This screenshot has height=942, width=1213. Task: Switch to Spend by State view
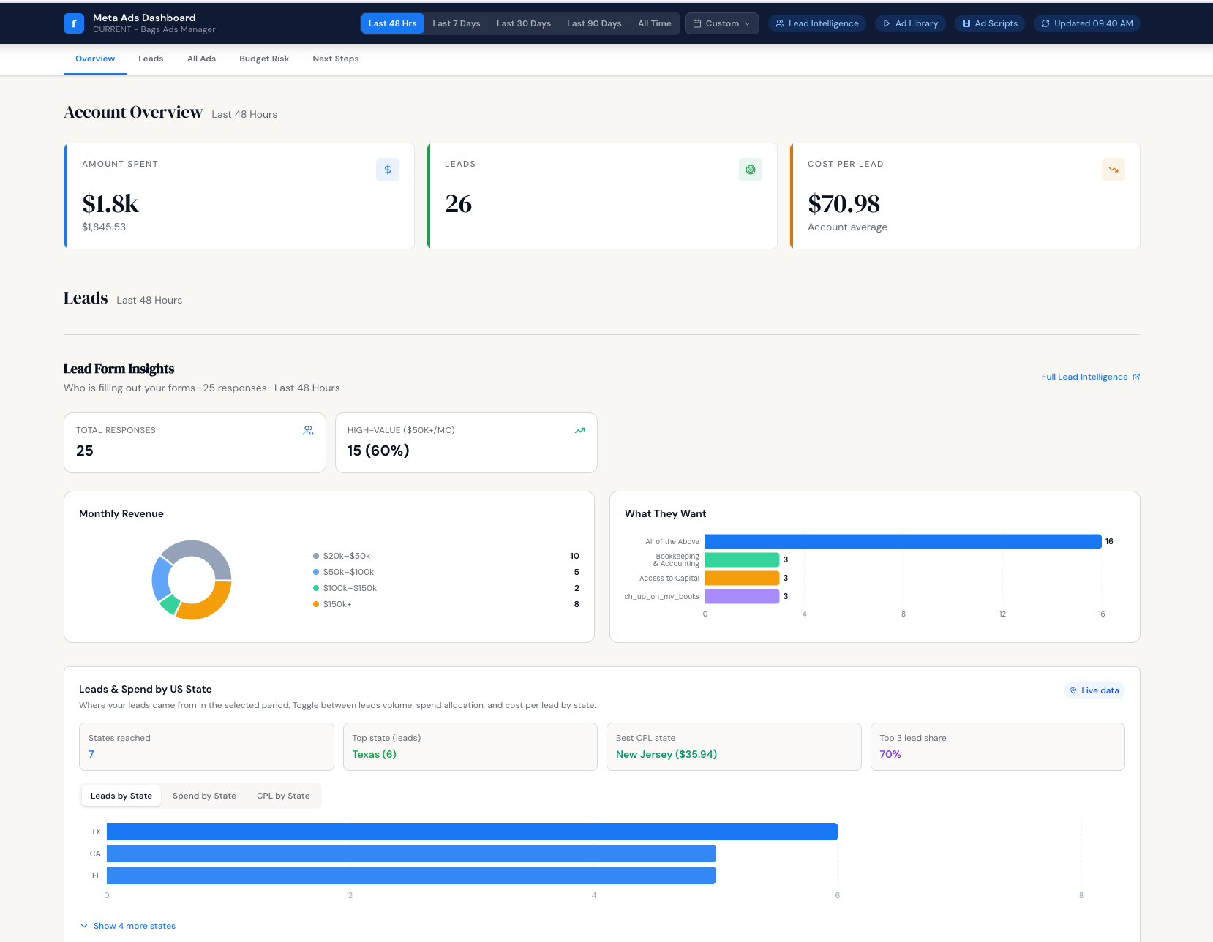pyautogui.click(x=204, y=796)
